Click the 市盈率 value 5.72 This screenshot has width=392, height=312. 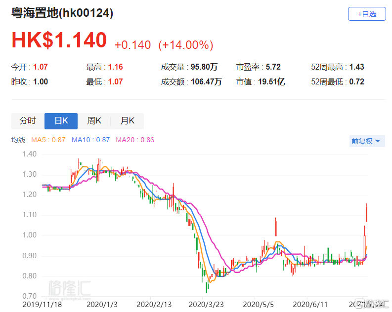(273, 67)
